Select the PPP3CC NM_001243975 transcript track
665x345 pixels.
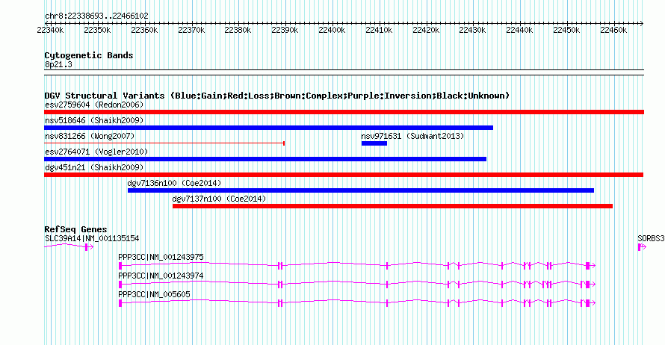tap(357, 266)
